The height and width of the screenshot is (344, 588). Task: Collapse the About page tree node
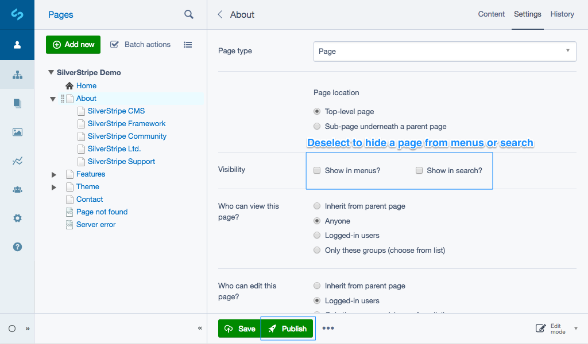(53, 98)
